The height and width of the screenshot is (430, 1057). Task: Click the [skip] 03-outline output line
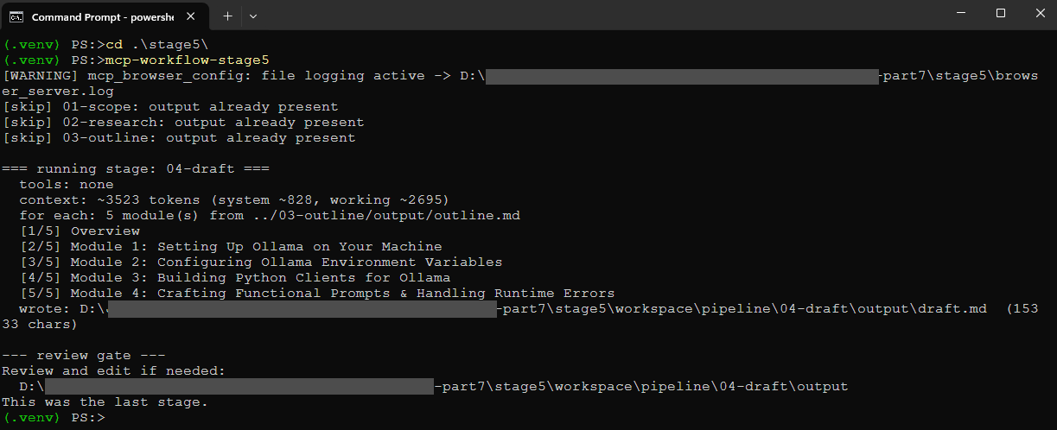point(179,138)
